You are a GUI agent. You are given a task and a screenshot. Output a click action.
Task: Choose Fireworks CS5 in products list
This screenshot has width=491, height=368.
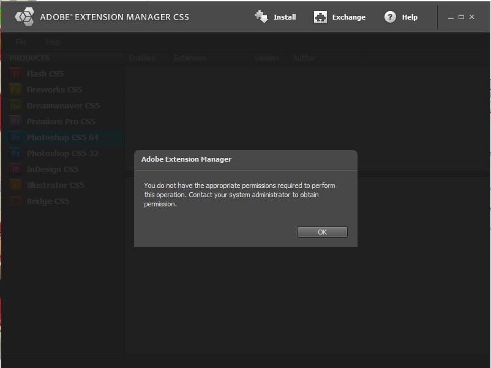54,90
